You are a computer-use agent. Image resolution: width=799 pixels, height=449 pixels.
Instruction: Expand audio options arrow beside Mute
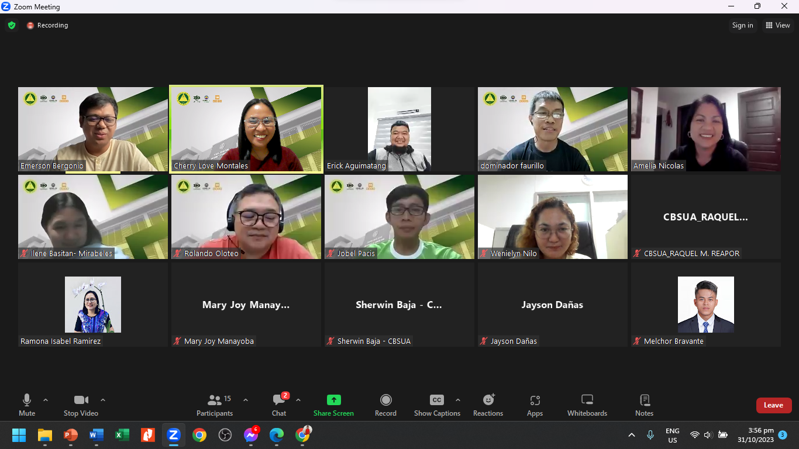click(46, 400)
